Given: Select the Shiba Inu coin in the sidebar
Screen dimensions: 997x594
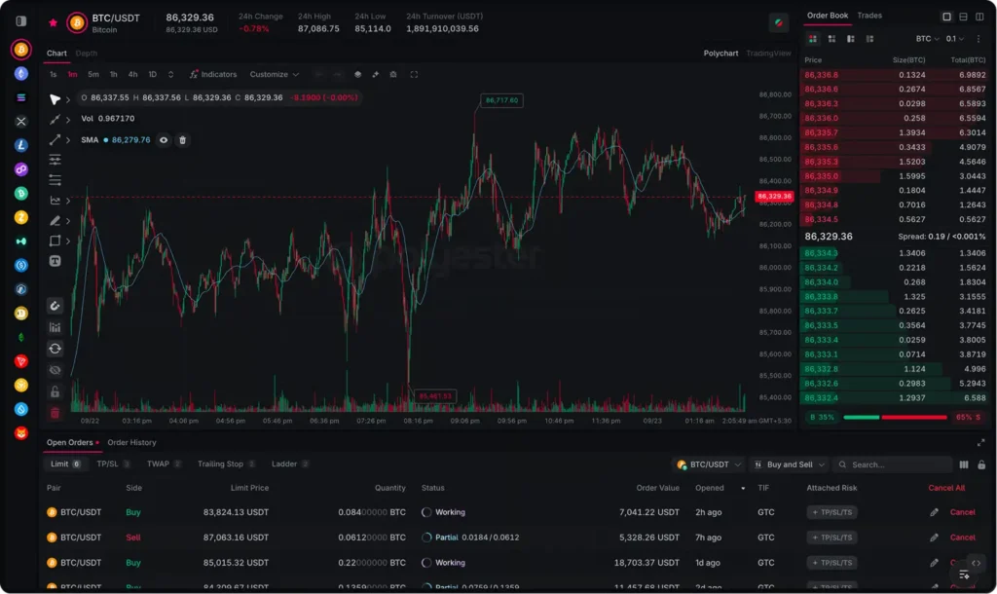Looking at the screenshot, I should pos(21,433).
